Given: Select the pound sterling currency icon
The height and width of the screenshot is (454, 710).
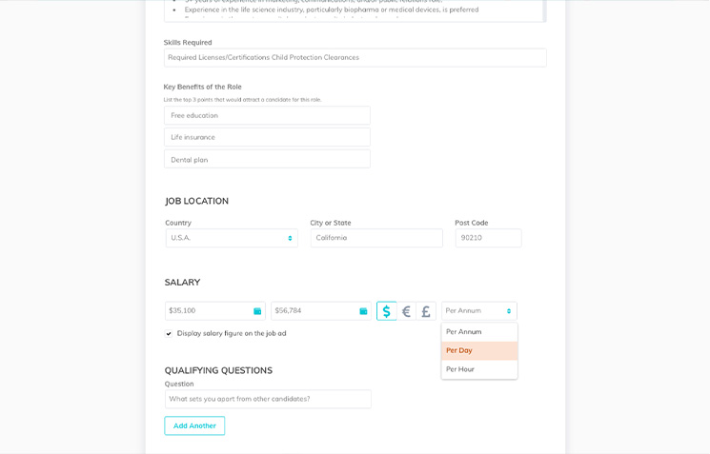Looking at the screenshot, I should point(426,311).
